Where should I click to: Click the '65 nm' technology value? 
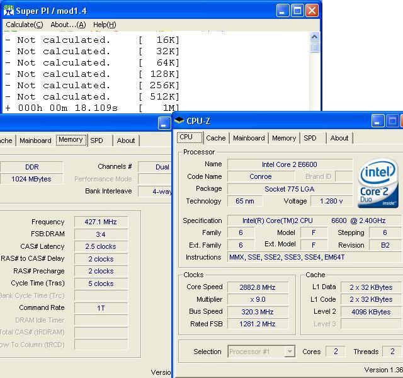pyautogui.click(x=245, y=201)
